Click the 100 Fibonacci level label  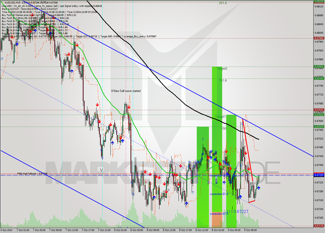tap(224, 129)
